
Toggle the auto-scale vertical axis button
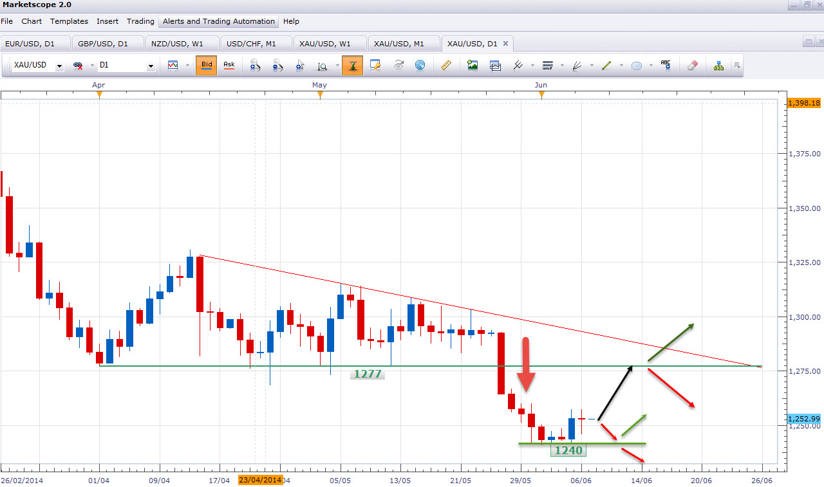coord(352,65)
